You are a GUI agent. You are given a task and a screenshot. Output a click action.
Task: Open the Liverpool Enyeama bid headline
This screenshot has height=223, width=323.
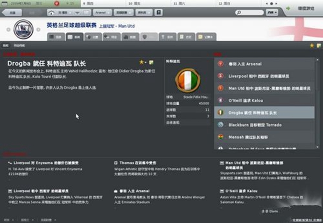46,163
